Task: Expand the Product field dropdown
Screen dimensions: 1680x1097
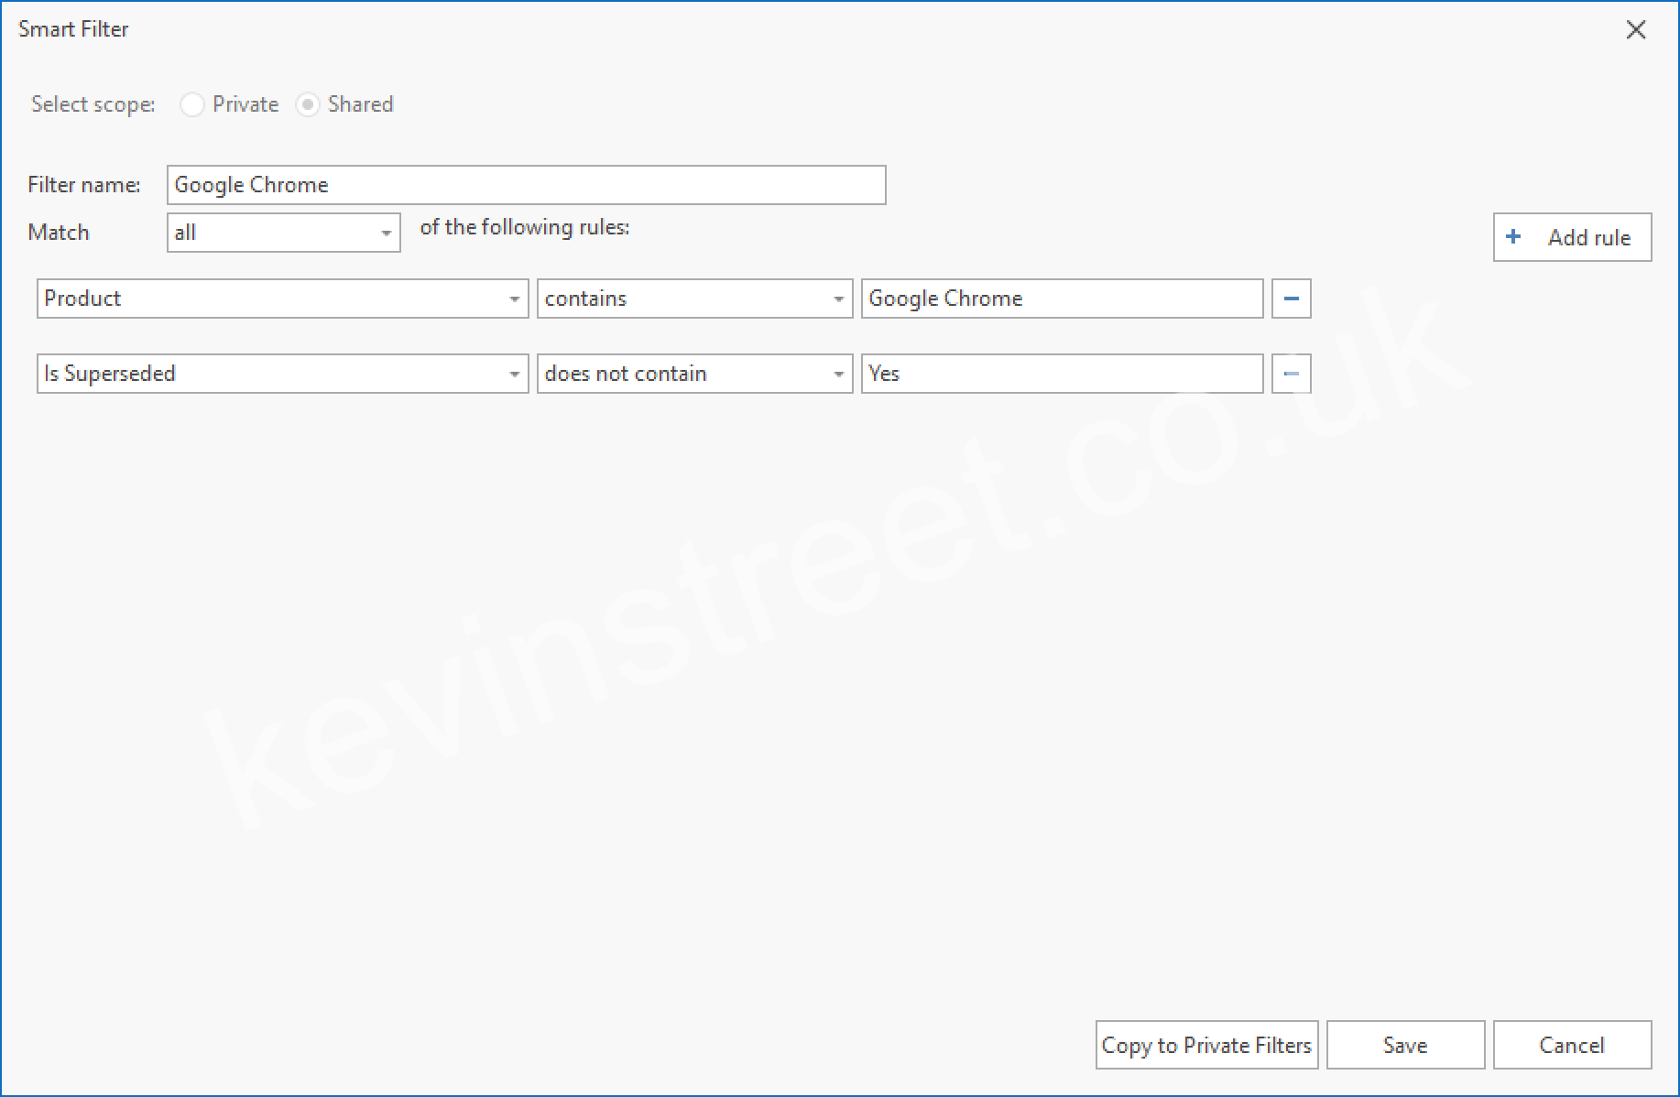Action: pos(514,299)
